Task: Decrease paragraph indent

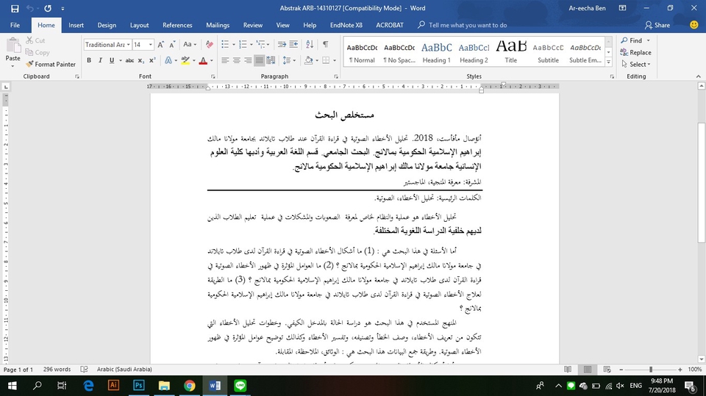Action: click(282, 44)
